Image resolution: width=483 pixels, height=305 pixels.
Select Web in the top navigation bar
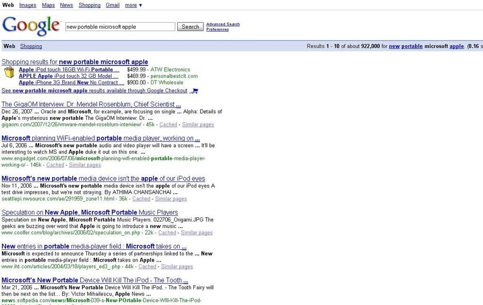(x=8, y=5)
